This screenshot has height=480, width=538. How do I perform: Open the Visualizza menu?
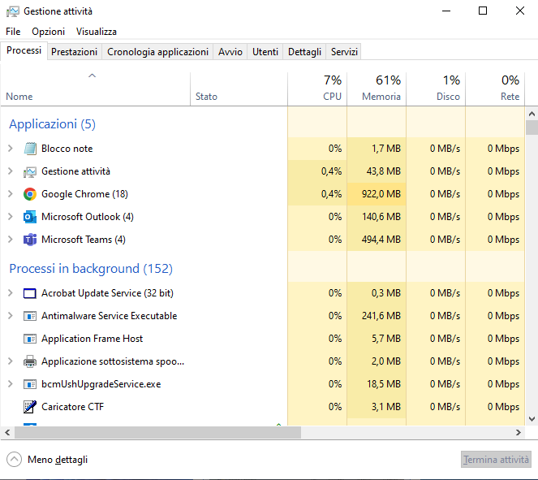click(x=97, y=32)
